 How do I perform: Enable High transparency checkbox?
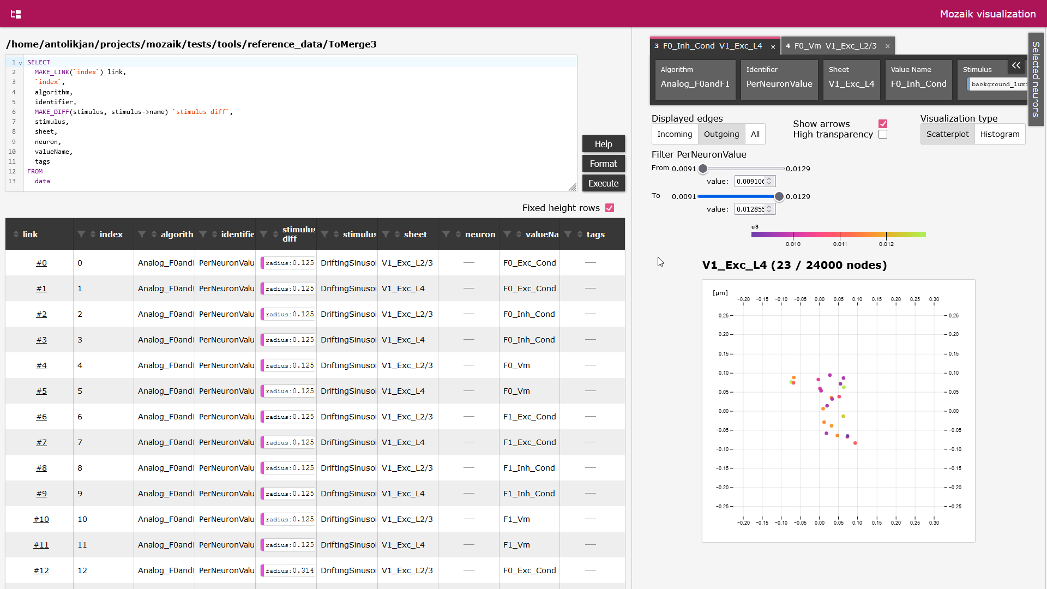883,134
